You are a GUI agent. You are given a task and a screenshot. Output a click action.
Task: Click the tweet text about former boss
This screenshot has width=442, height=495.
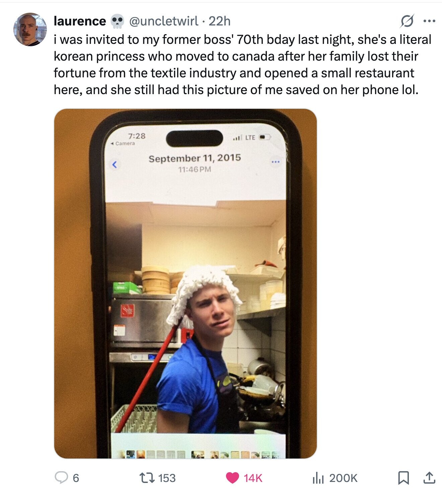point(242,65)
